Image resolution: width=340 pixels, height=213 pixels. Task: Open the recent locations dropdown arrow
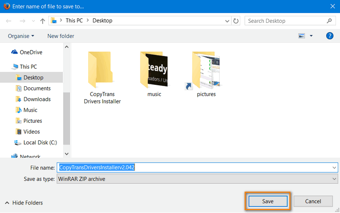[33, 21]
